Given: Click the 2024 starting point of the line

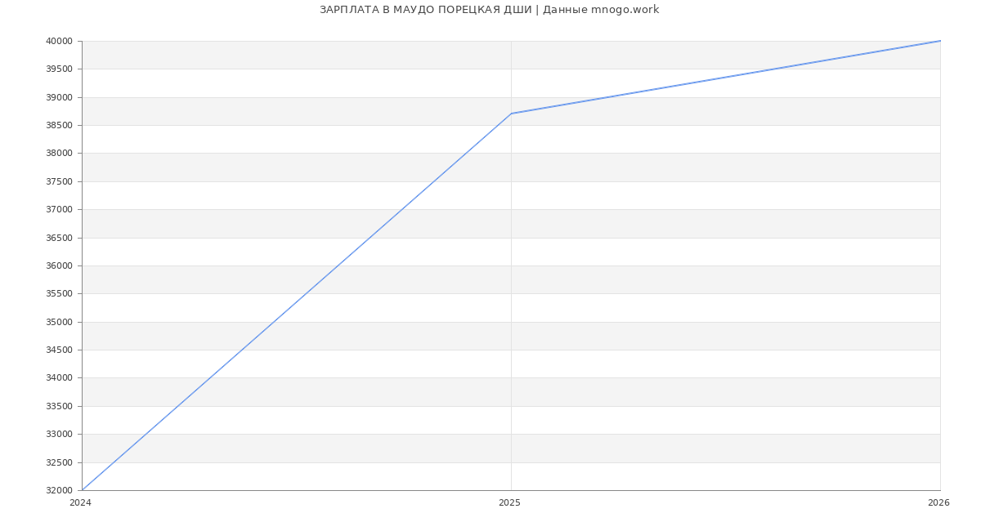Looking at the screenshot, I should [x=83, y=489].
